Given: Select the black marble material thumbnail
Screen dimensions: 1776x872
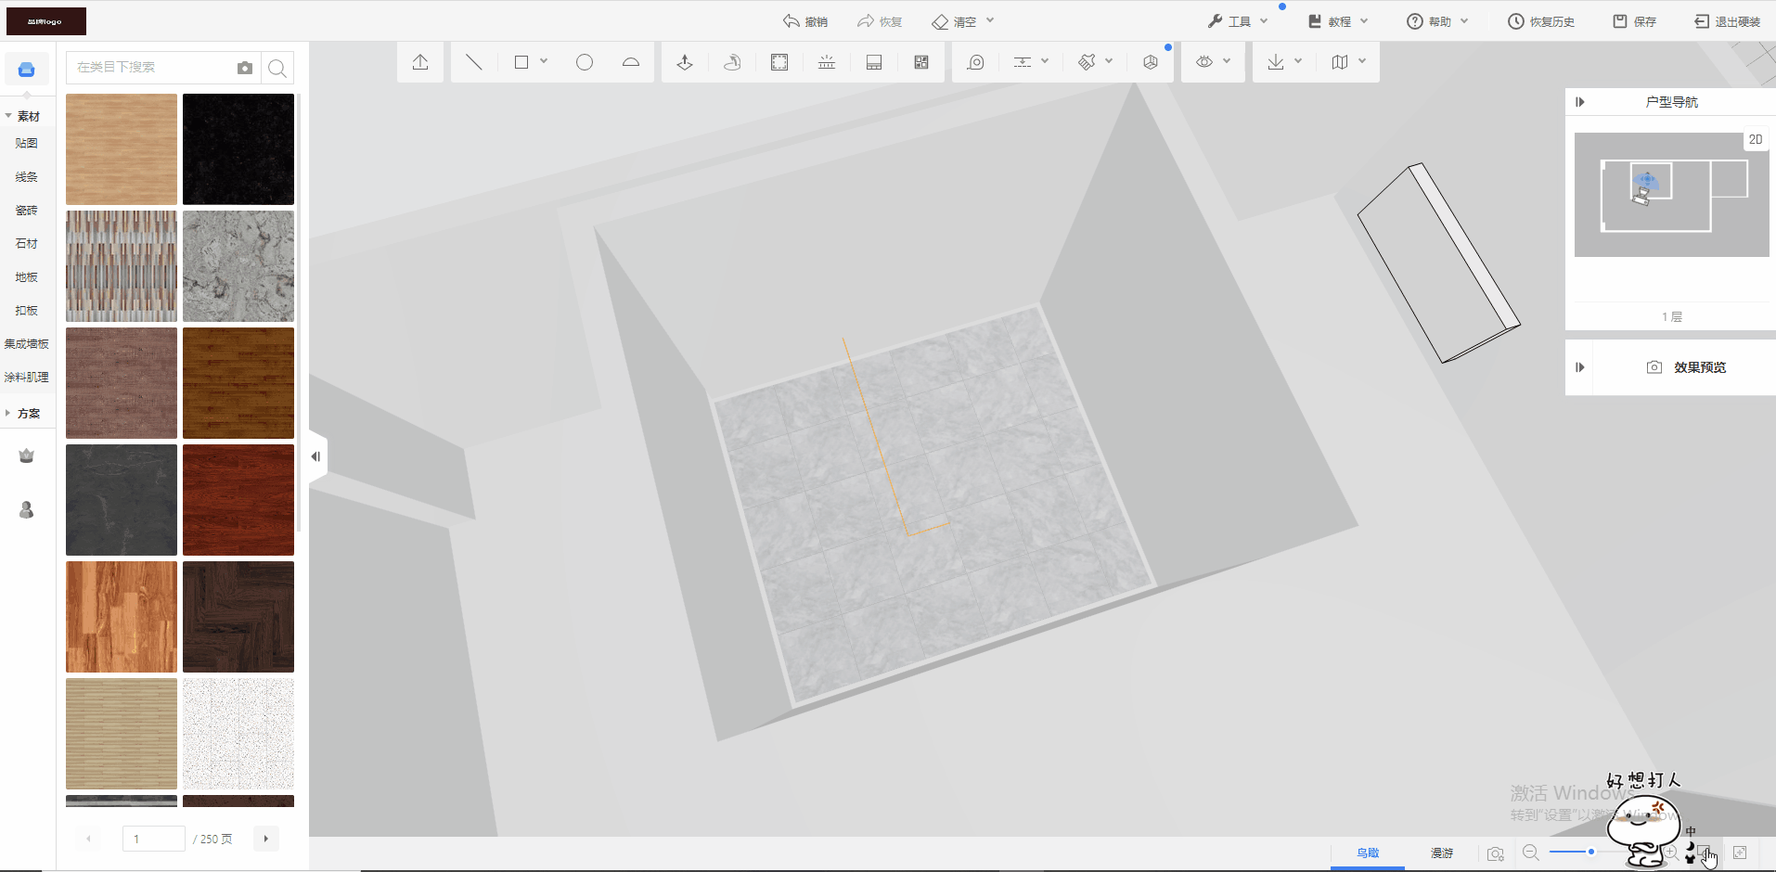Looking at the screenshot, I should [238, 149].
